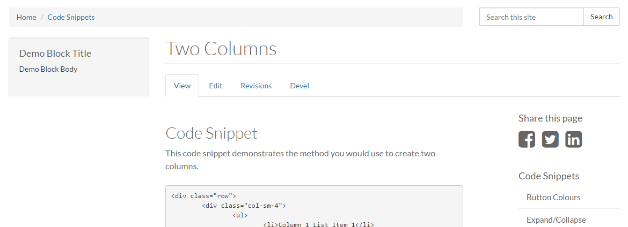The image size is (628, 227).
Task: Click the div class="row" code line
Action: (x=204, y=196)
